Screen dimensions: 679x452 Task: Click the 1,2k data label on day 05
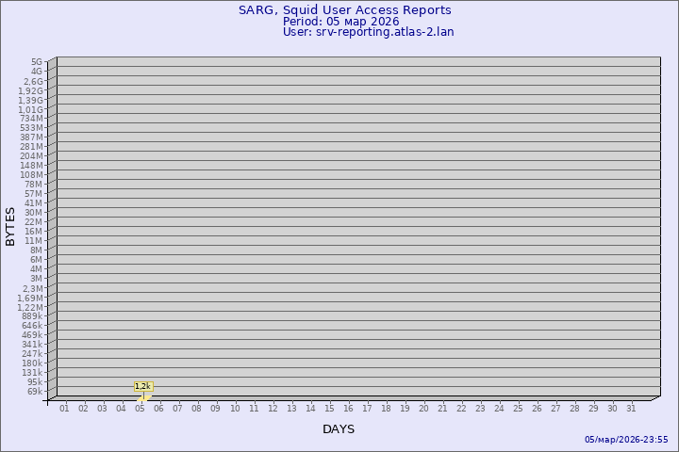pos(142,386)
